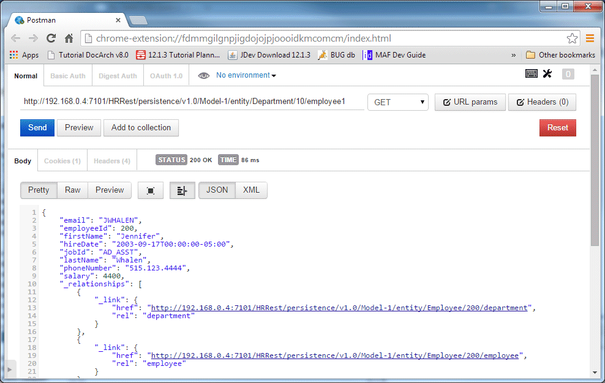Open the URL params editor
This screenshot has width=605, height=383.
click(x=470, y=102)
